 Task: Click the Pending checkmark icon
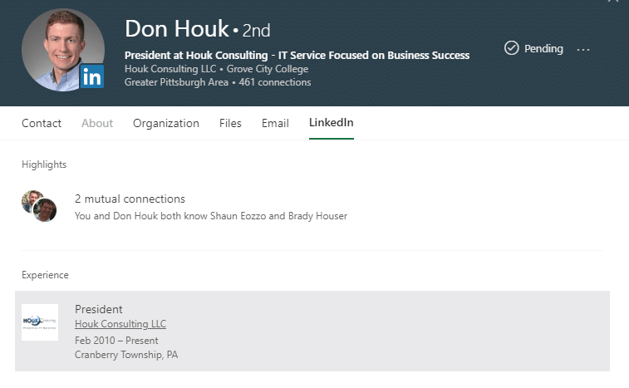pos(512,48)
